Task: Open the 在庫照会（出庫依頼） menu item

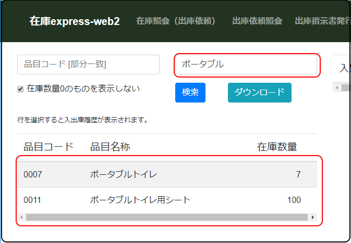Action: 176,21
